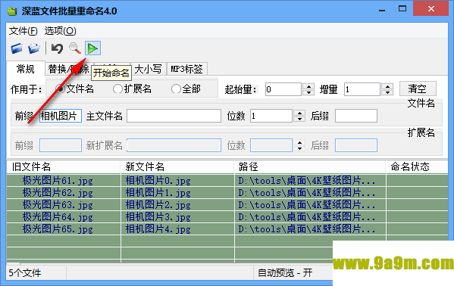The image size is (454, 286).
Task: Click the 前缀 field containing 相机图片
Action: coord(61,116)
